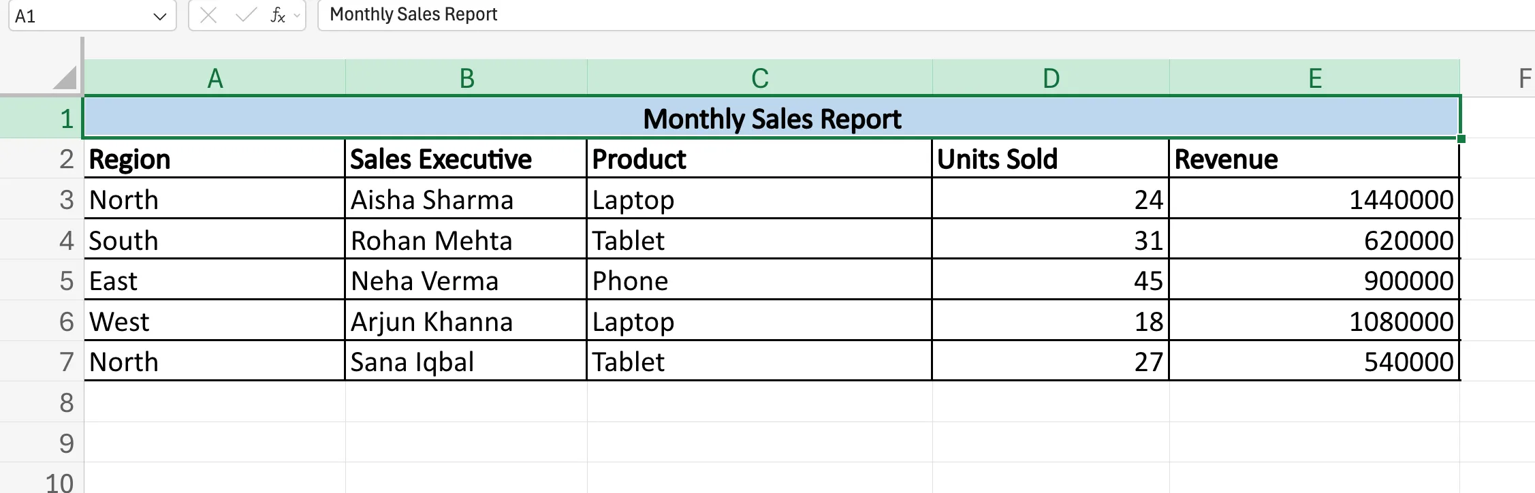Select row 9 header
This screenshot has width=1535, height=493.
[66, 443]
